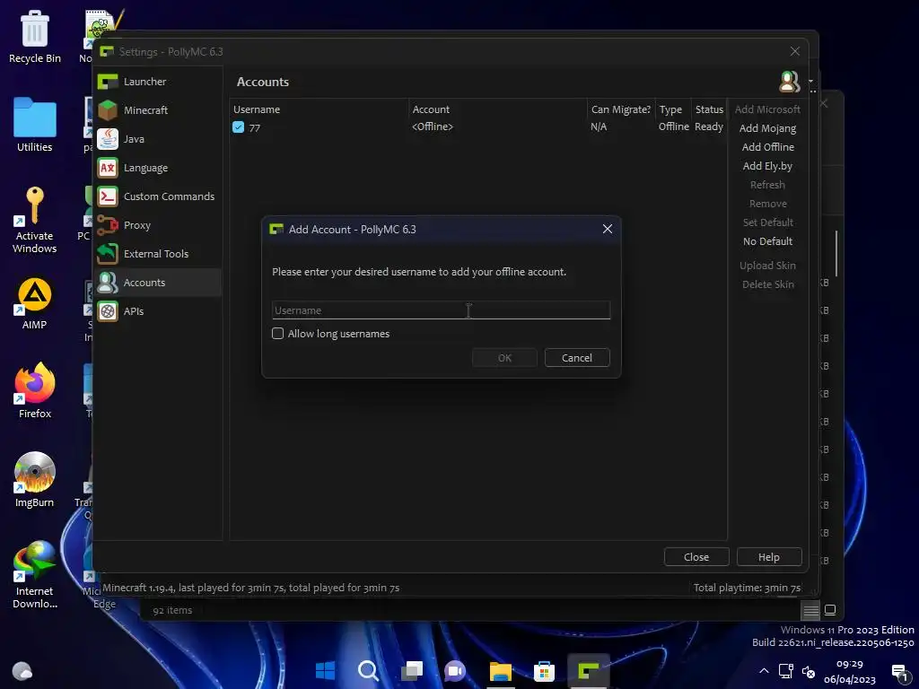This screenshot has height=689, width=919.
Task: Expand the account avatar dropdown arrow
Action: pyautogui.click(x=811, y=82)
